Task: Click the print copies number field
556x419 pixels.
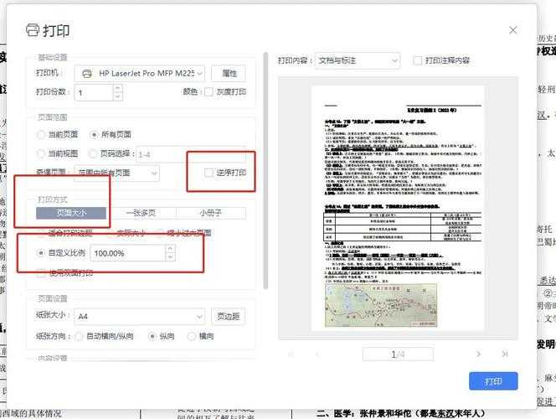Action: click(x=94, y=92)
